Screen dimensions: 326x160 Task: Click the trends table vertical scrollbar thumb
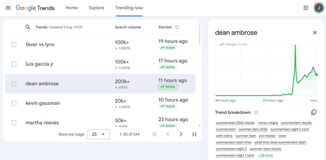(200, 34)
